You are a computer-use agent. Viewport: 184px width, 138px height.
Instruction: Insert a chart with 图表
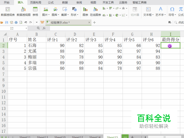[x=85, y=12]
